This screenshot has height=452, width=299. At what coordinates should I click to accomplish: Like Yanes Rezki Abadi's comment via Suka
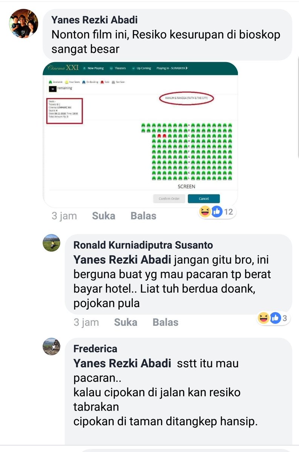104,216
